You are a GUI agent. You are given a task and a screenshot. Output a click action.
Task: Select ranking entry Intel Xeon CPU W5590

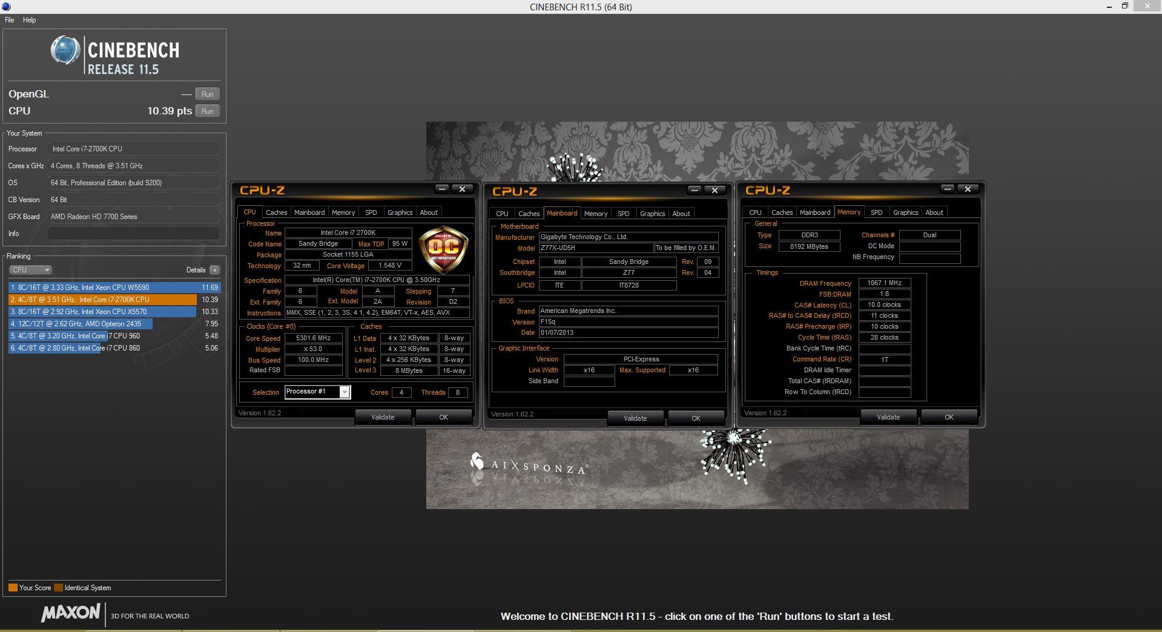coord(114,288)
